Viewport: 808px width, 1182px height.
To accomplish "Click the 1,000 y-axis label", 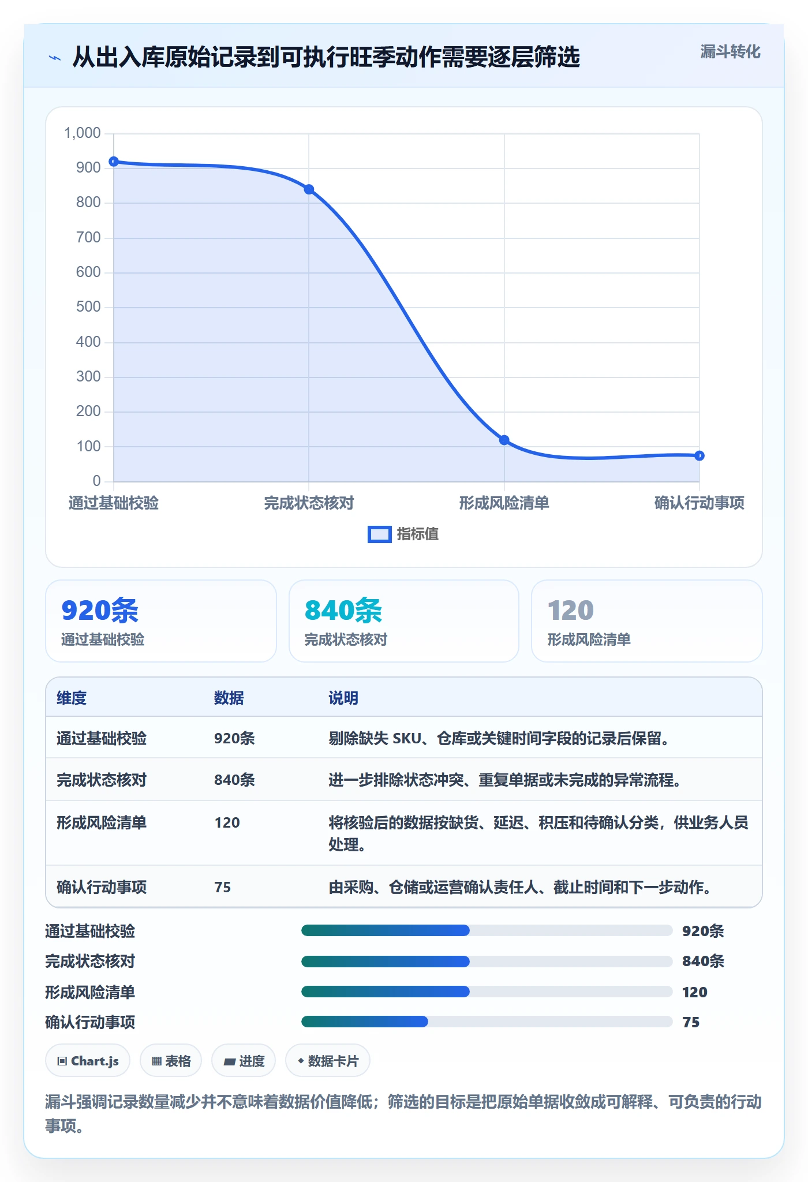I will (83, 133).
